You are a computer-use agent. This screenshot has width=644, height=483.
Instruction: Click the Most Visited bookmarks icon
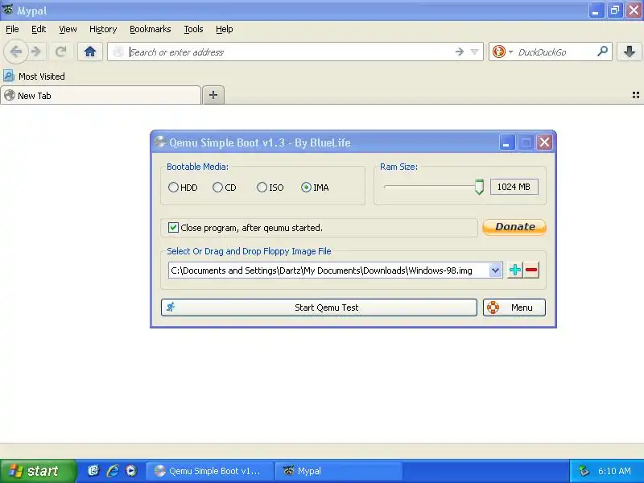click(x=9, y=76)
